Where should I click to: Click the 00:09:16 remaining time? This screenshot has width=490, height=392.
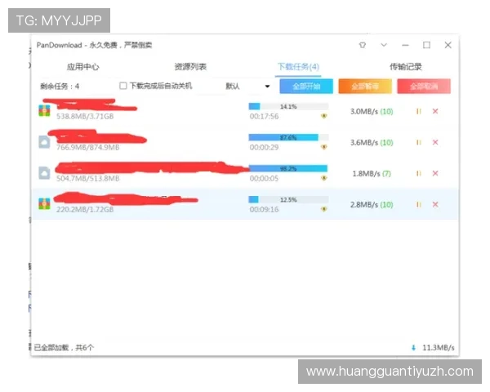(x=264, y=209)
